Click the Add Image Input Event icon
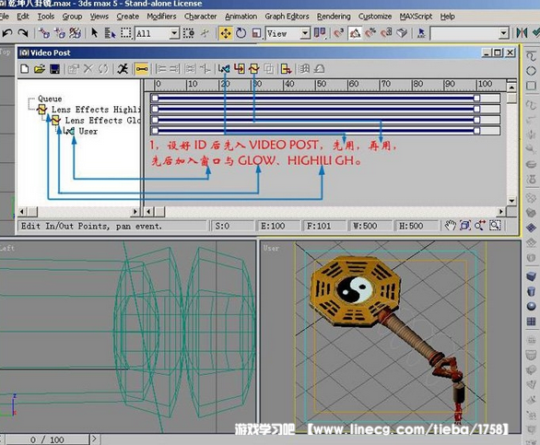This screenshot has height=445, width=540. 240,69
